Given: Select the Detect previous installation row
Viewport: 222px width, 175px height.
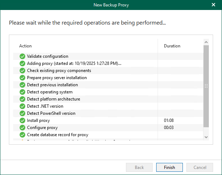Looking at the screenshot, I should pos(52,85).
